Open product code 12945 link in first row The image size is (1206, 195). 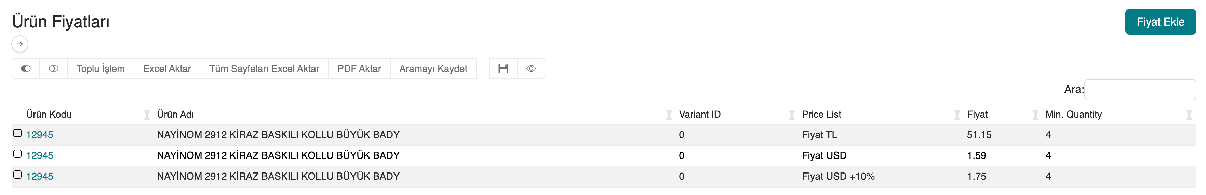tap(40, 135)
